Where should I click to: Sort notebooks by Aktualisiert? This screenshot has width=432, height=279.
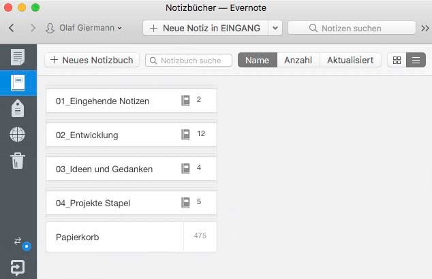click(x=350, y=60)
